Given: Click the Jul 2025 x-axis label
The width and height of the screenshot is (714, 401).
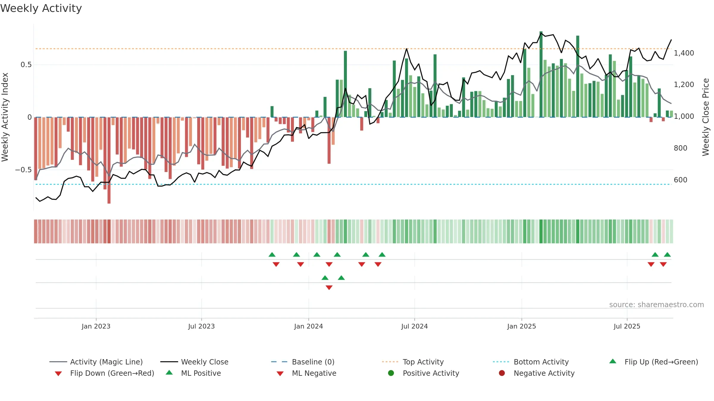Looking at the screenshot, I should pyautogui.click(x=627, y=326).
